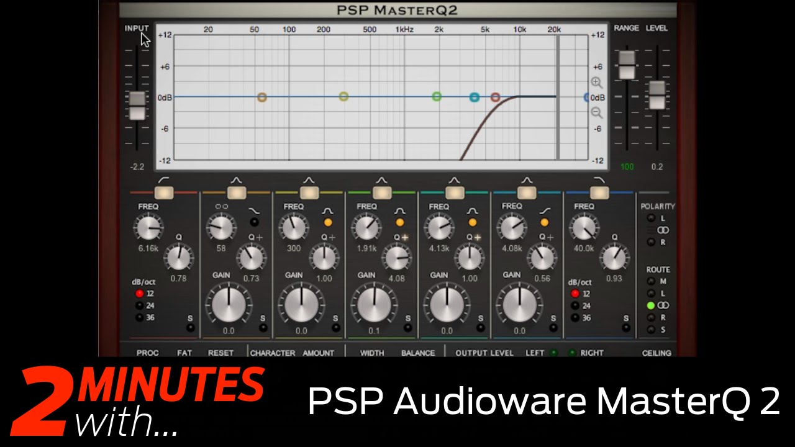Click the BALANCE label

[418, 353]
